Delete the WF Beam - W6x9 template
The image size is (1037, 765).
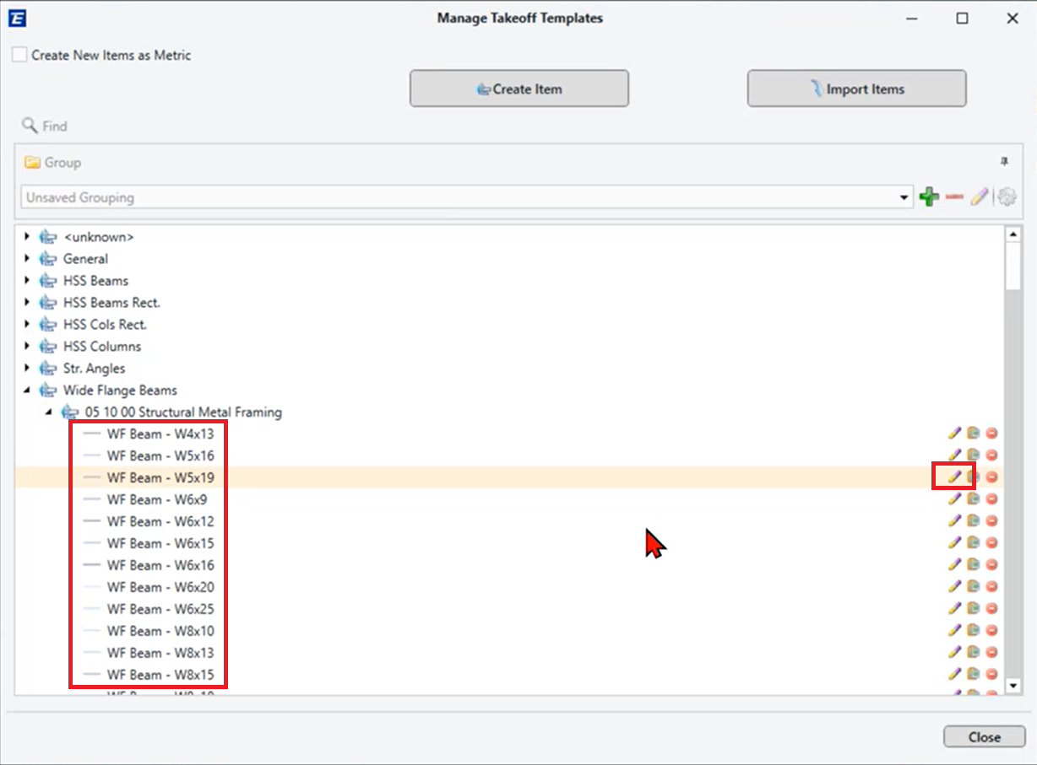point(992,499)
